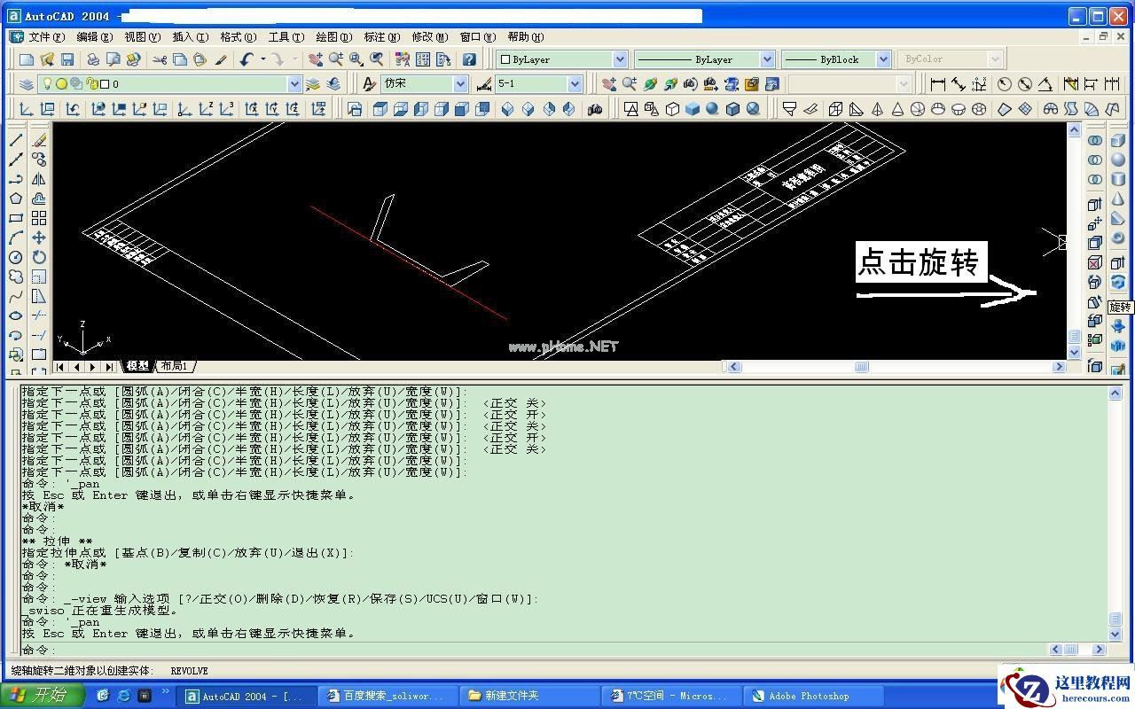The width and height of the screenshot is (1135, 709).
Task: Click the Windows 开始 Start button
Action: (x=41, y=696)
